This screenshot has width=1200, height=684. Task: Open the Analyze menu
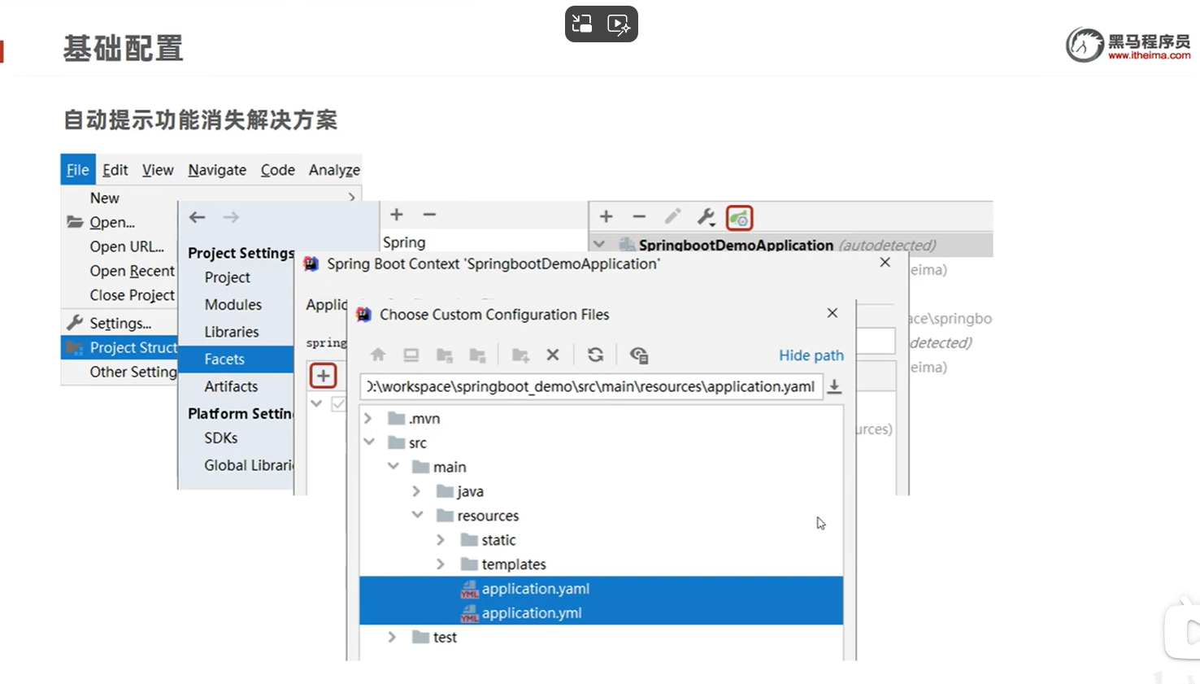334,170
